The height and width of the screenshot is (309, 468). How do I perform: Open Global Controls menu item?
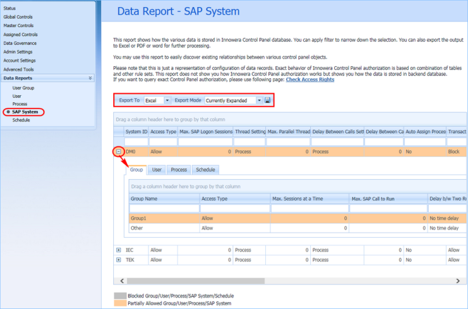point(18,17)
